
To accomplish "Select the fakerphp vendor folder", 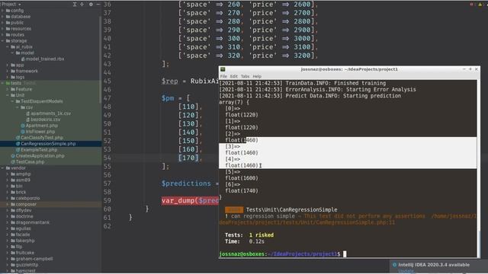I will pos(51,241).
